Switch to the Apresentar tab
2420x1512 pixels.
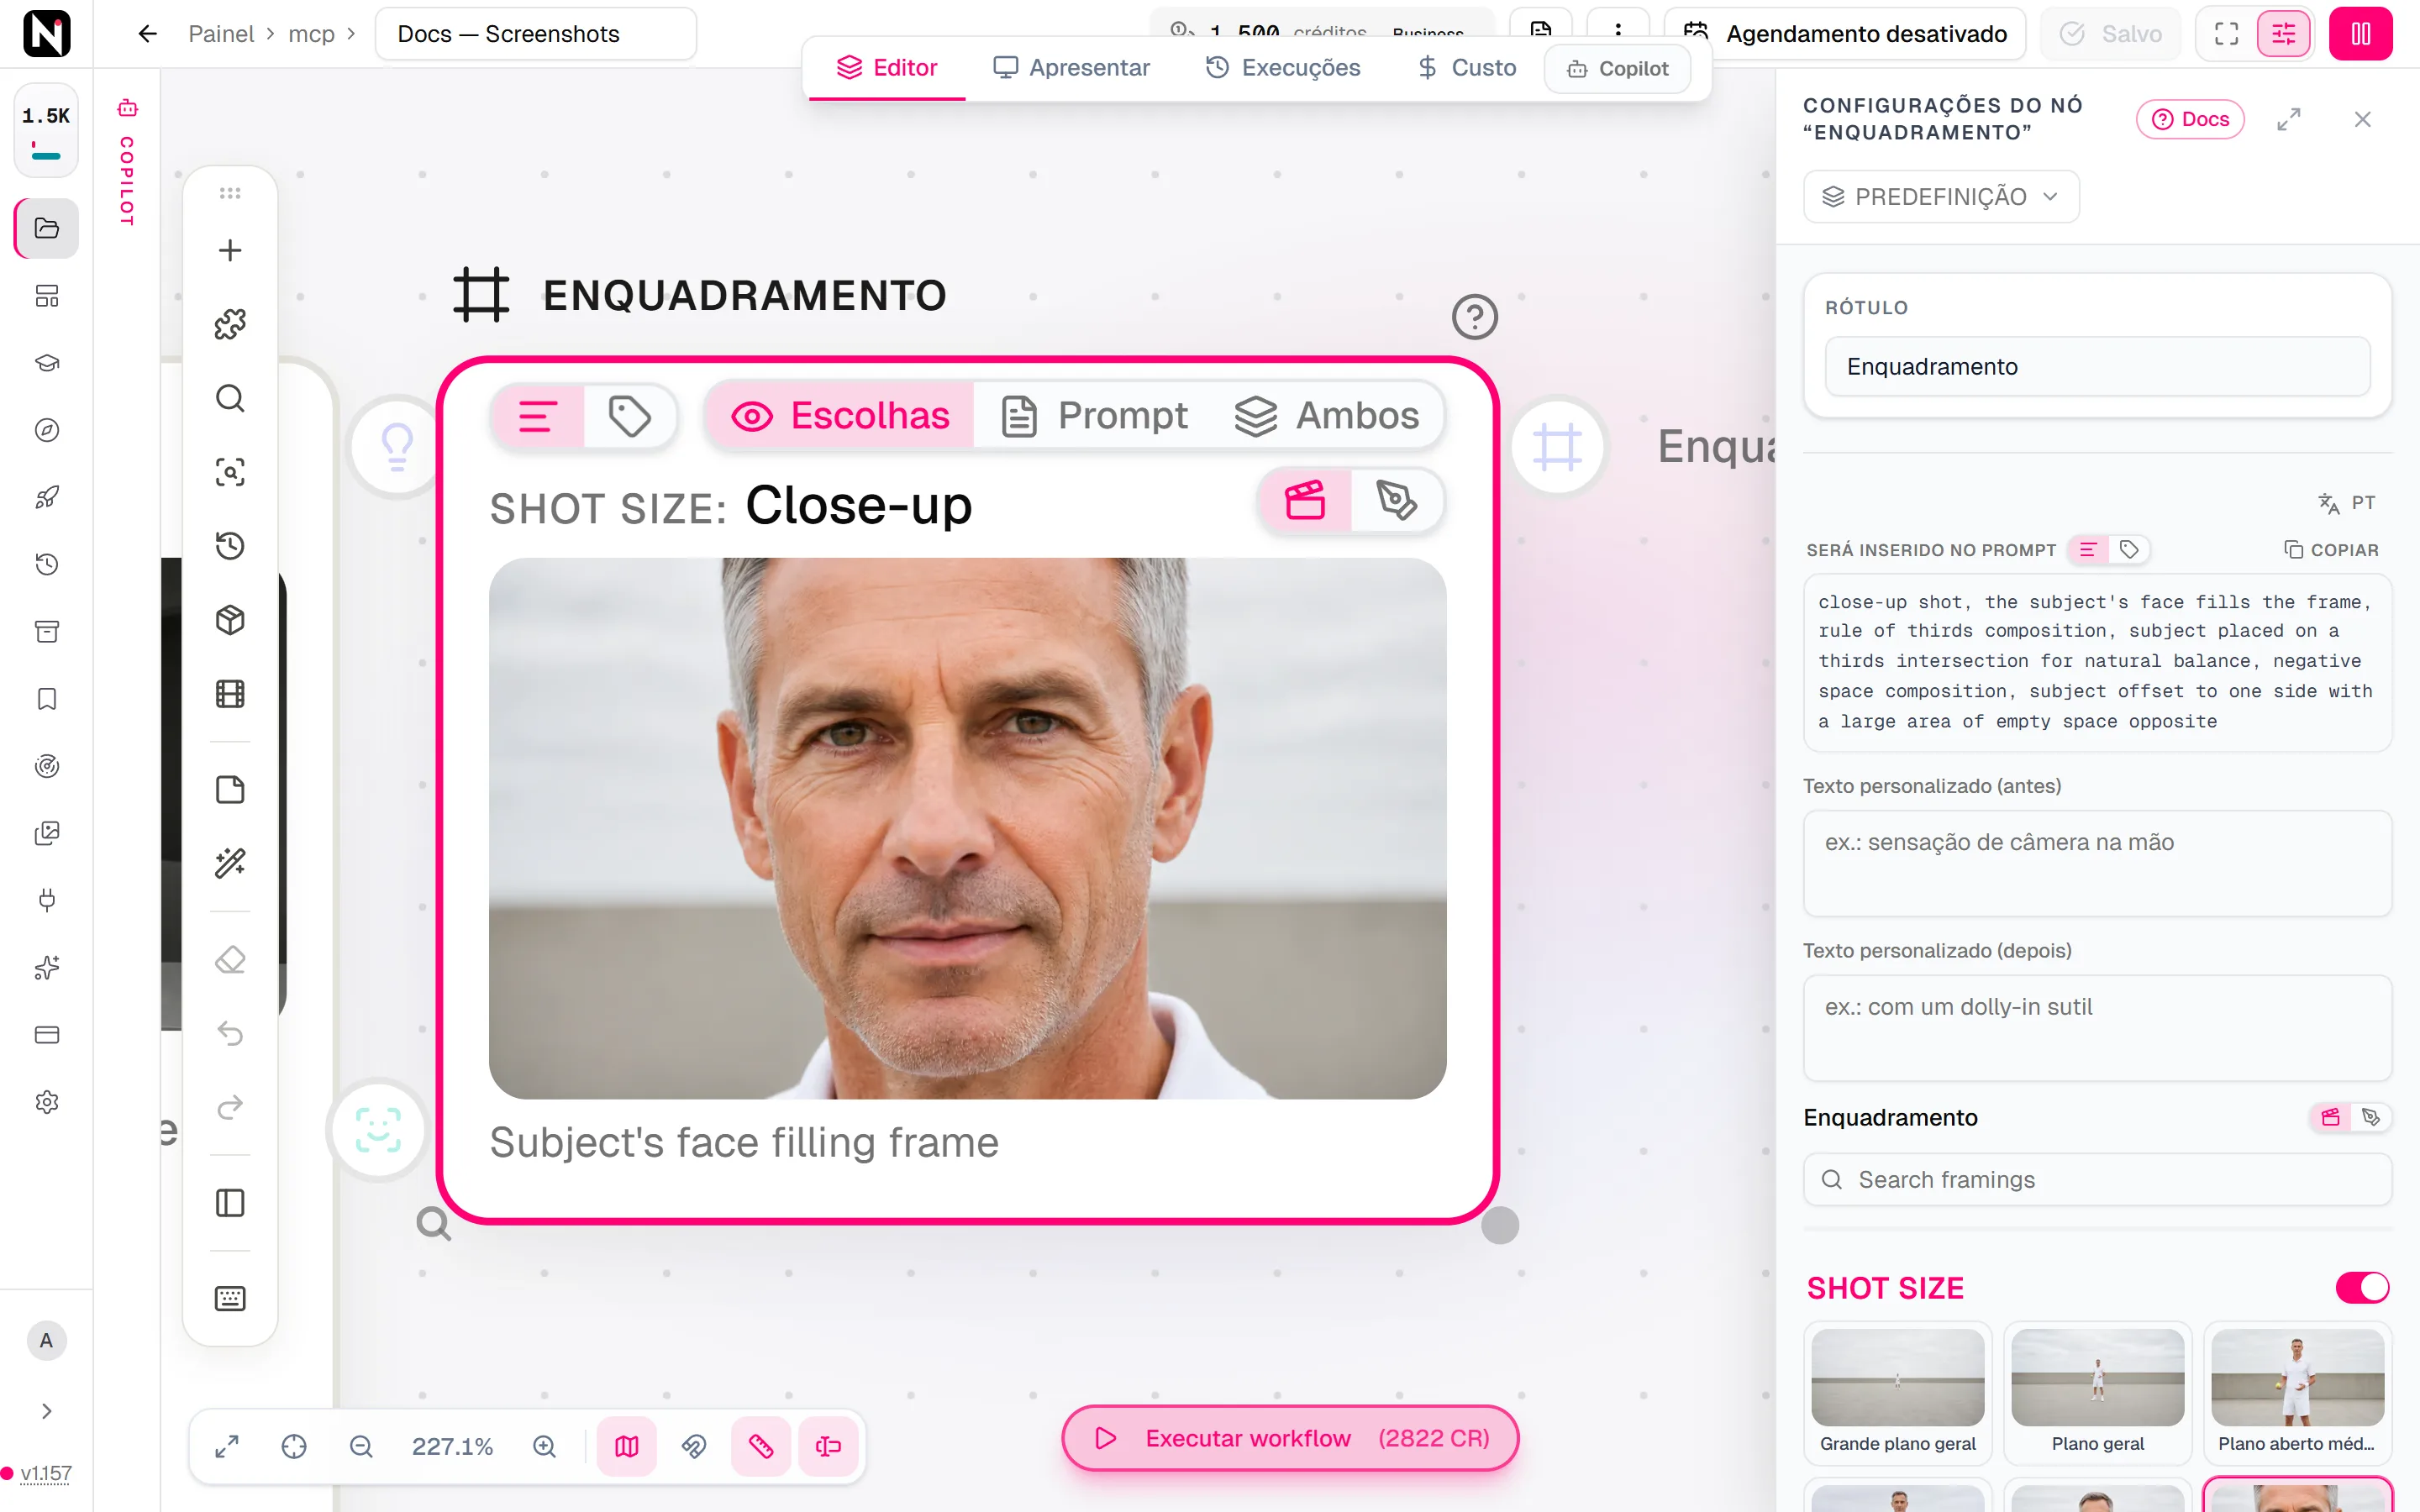point(1071,68)
